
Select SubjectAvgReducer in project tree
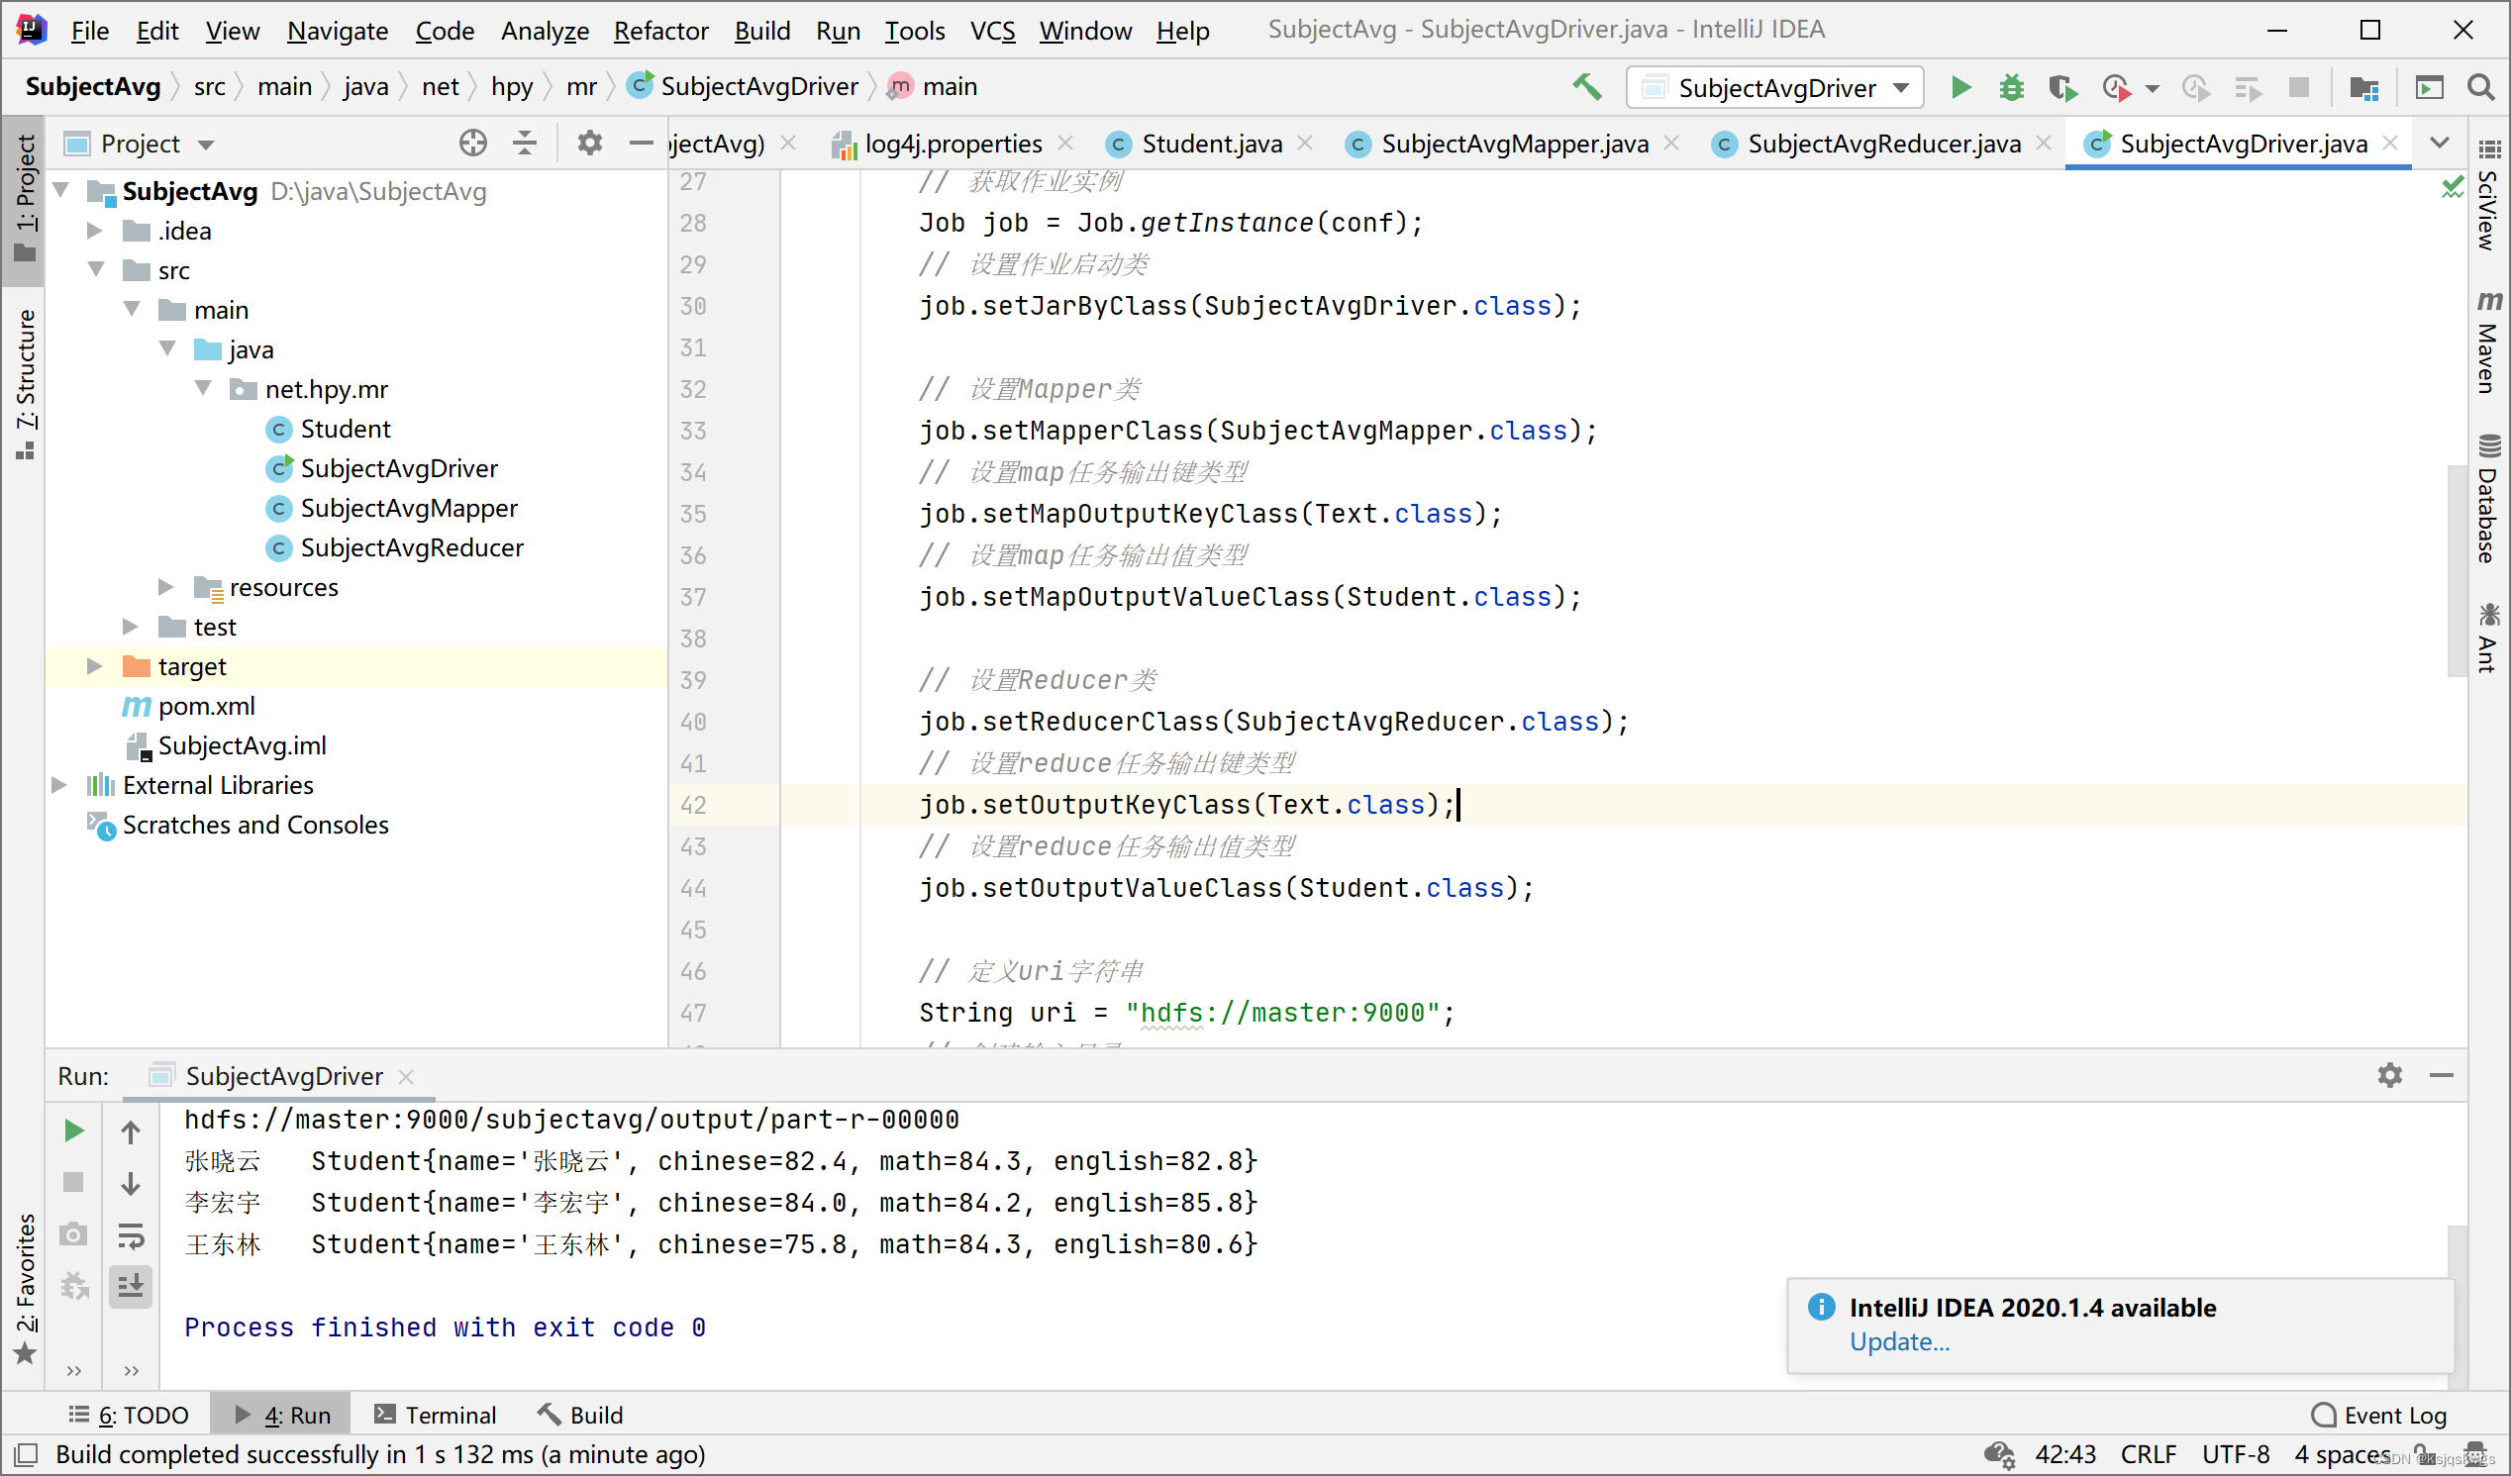(x=412, y=547)
